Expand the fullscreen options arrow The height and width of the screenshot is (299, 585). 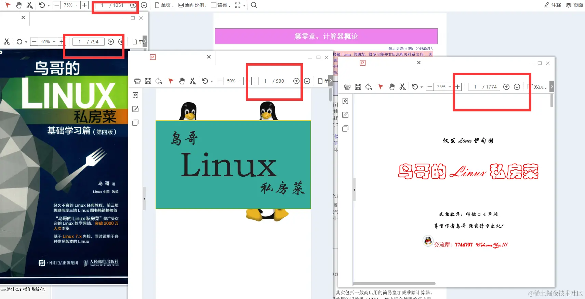[244, 5]
